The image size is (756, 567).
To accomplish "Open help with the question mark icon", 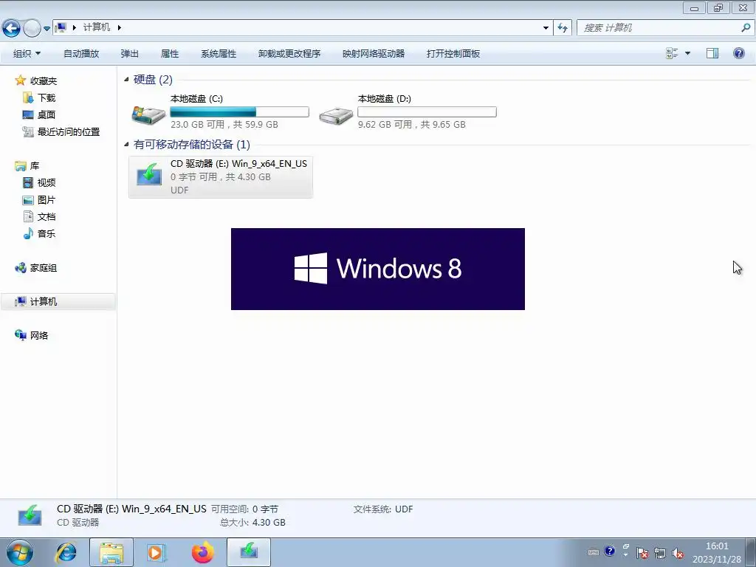I will pos(738,53).
